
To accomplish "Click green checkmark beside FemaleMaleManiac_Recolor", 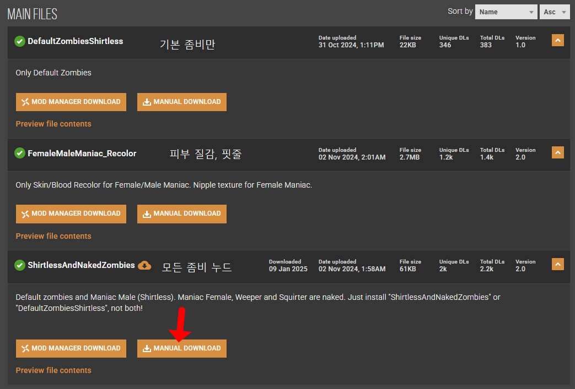I will pos(20,154).
